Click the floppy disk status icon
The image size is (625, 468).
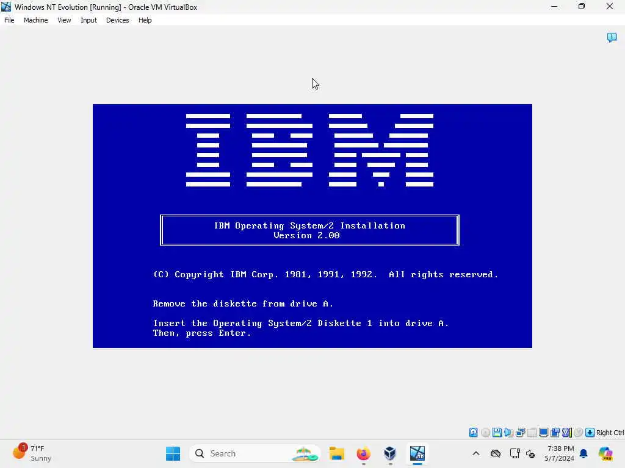point(497,432)
